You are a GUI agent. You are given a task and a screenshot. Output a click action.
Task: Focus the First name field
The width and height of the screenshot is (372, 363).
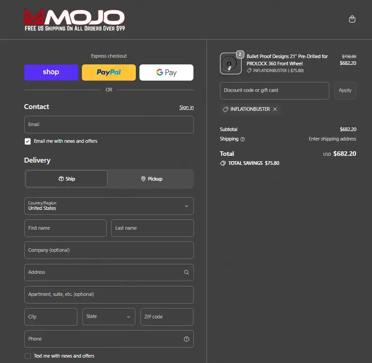(65, 228)
